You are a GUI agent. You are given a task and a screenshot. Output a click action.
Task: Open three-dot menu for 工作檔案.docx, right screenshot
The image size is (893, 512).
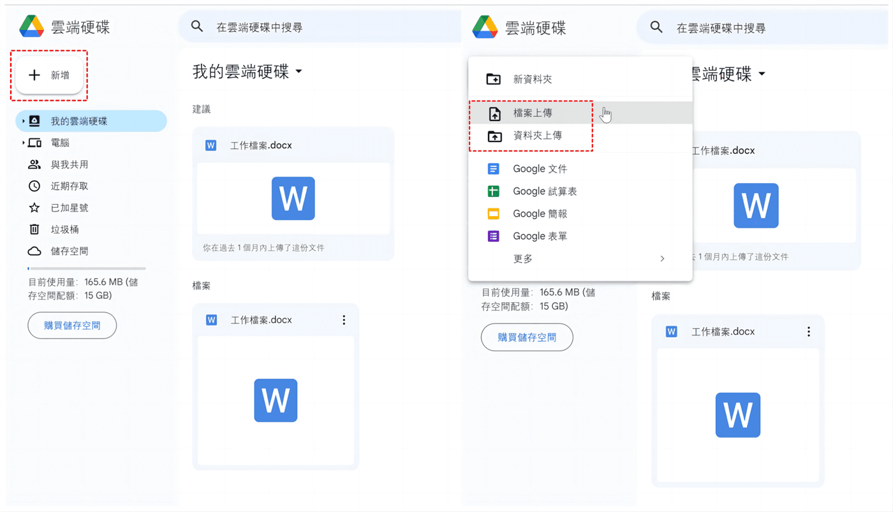click(809, 332)
